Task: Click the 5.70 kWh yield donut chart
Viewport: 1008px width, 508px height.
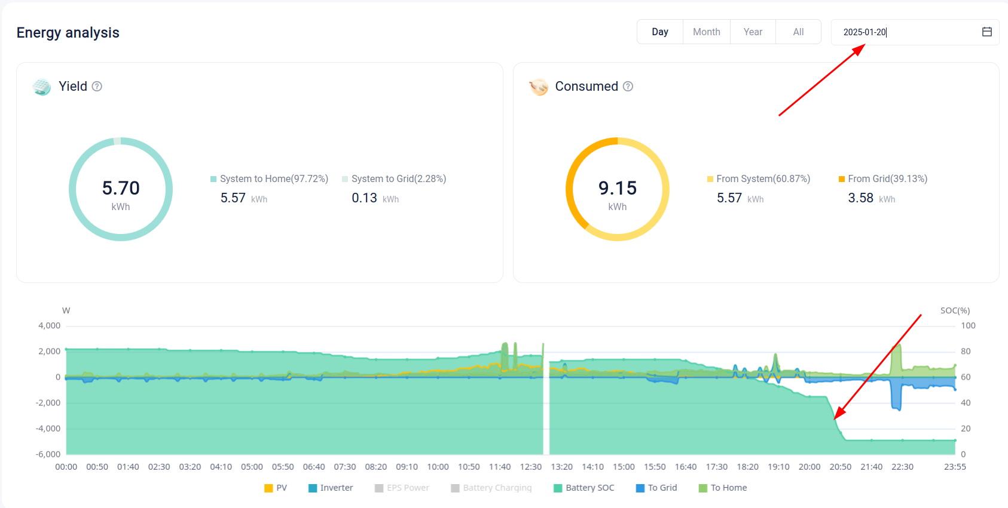Action: click(x=121, y=189)
